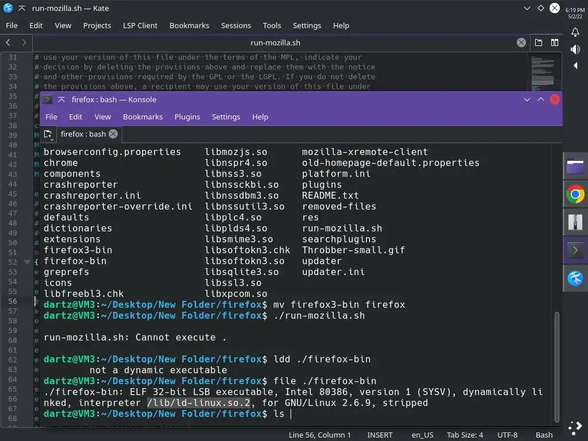Open the Kate Bookmarks menu
The image size is (588, 441).
189,25
